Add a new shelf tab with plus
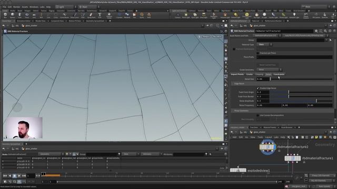Screen dimensions: 337x189 [x=136, y=10]
